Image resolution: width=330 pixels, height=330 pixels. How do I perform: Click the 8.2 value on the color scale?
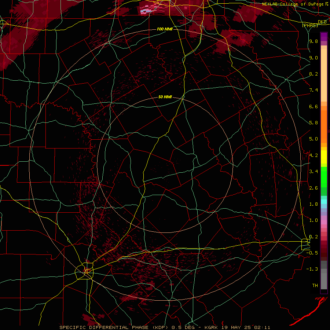coord(313,74)
